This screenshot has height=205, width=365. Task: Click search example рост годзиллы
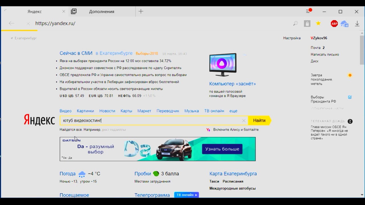(x=114, y=130)
